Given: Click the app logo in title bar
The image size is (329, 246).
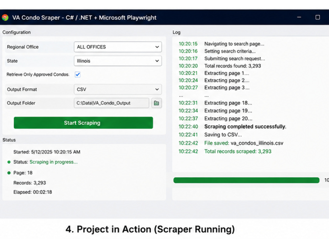Looking at the screenshot, I should [5, 18].
